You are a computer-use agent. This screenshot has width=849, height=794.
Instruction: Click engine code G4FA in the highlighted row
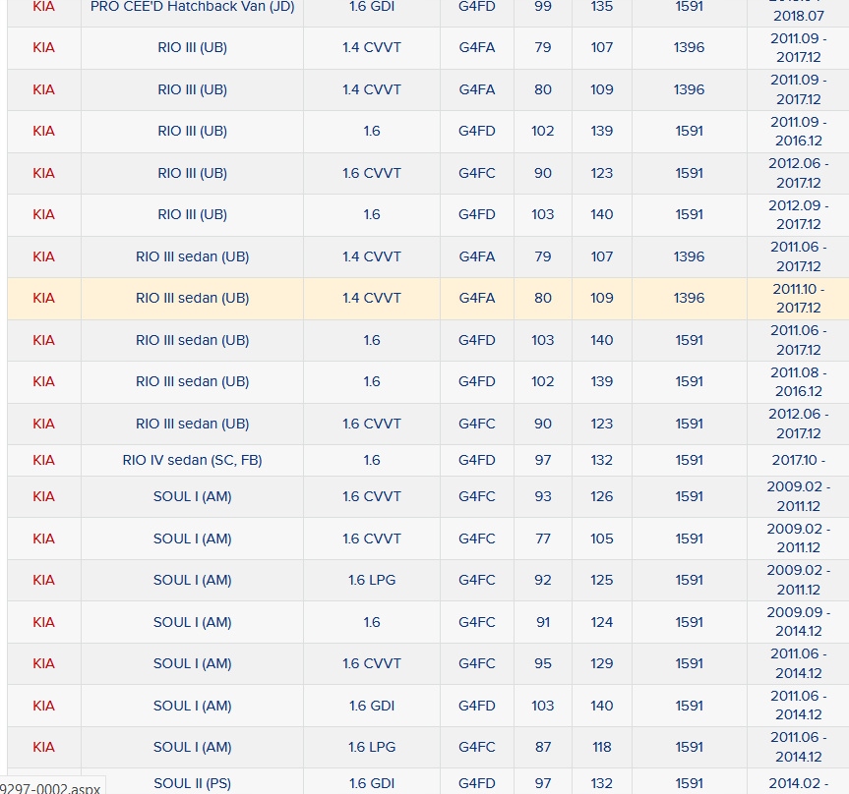point(476,298)
